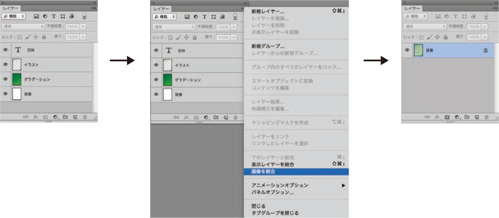This screenshot has height=218, width=499.
Task: Open blend mode 通常 dropdown, left panel
Action: click(23, 26)
